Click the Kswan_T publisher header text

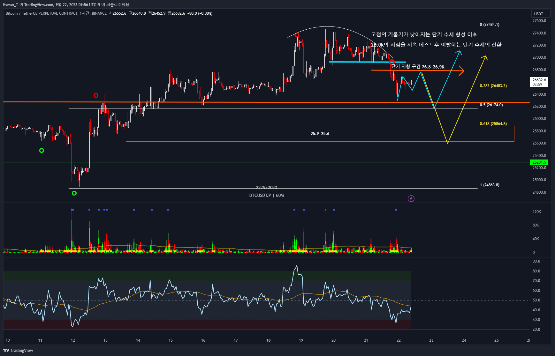(66, 4)
